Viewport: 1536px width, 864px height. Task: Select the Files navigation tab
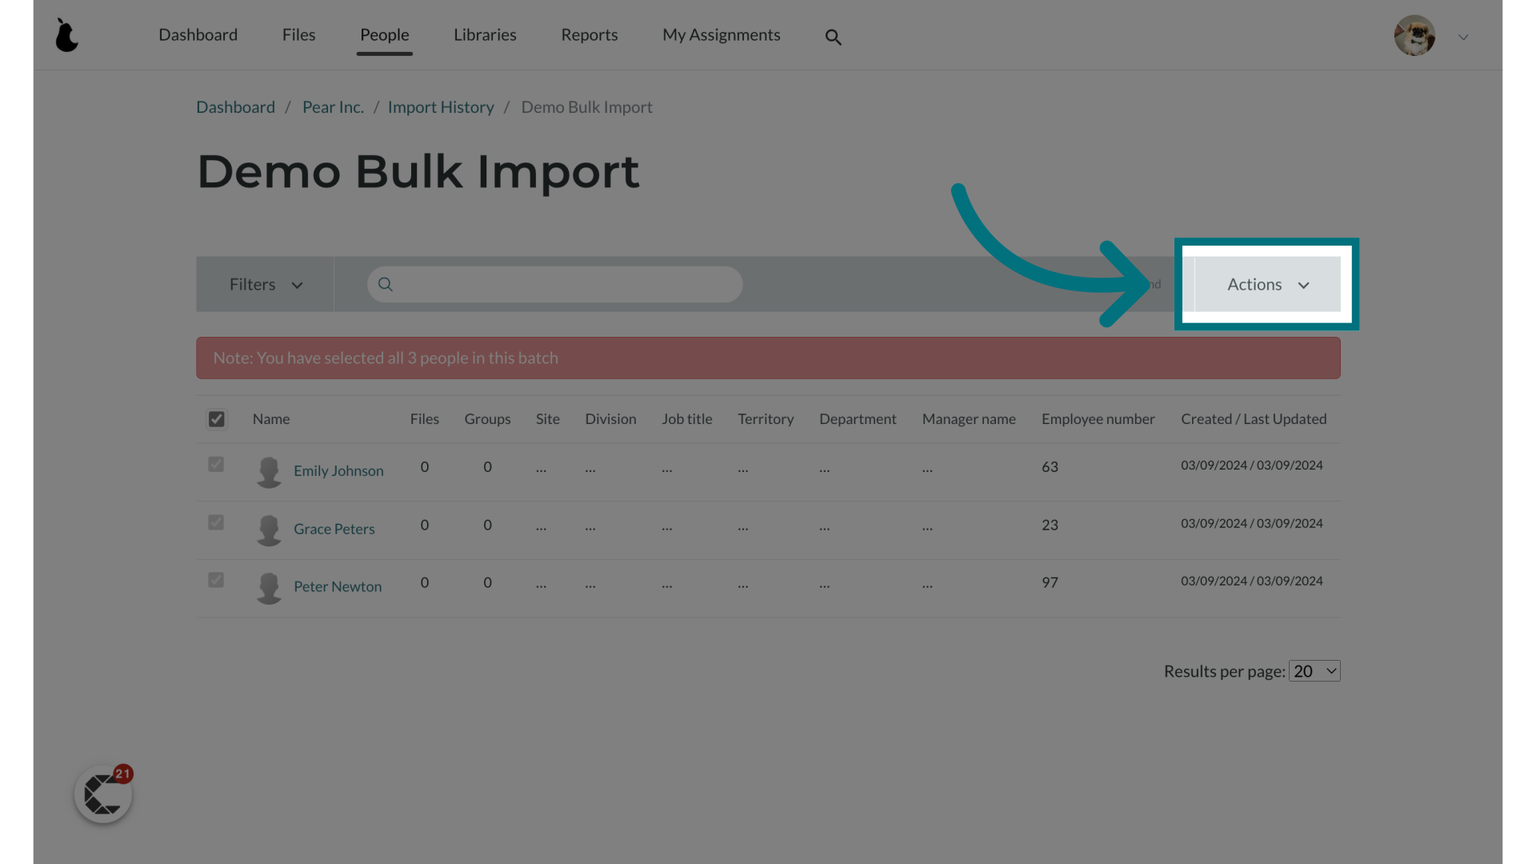click(x=298, y=34)
